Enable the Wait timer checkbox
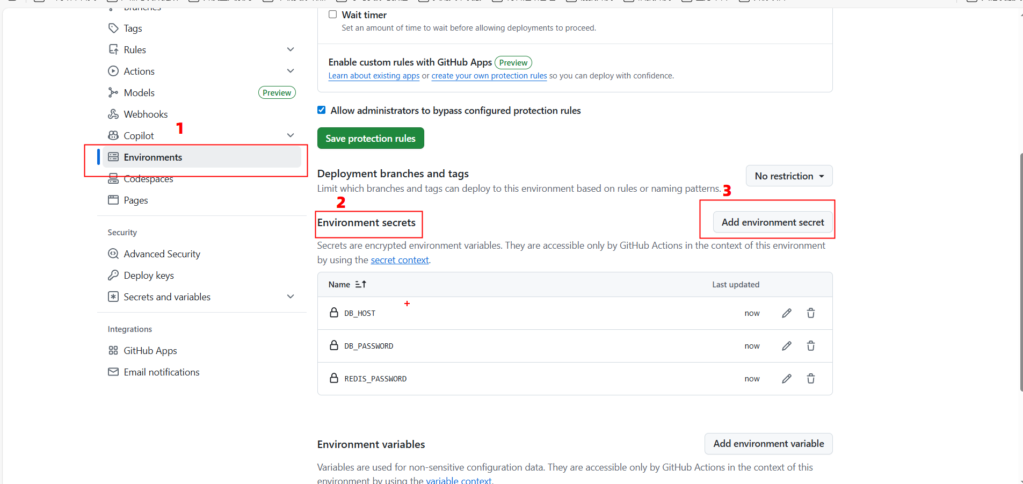 [x=333, y=15]
